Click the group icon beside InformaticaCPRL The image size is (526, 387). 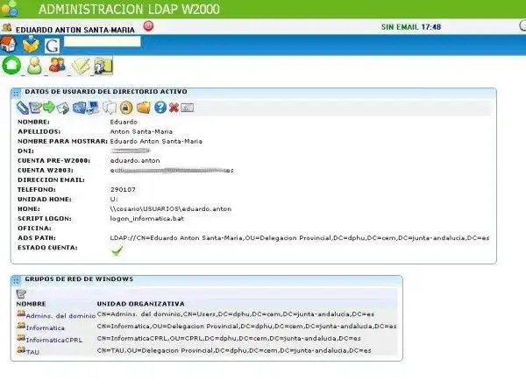click(x=21, y=338)
